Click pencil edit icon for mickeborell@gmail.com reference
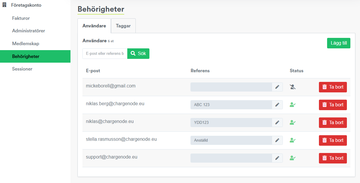360x183 pixels. click(x=277, y=87)
